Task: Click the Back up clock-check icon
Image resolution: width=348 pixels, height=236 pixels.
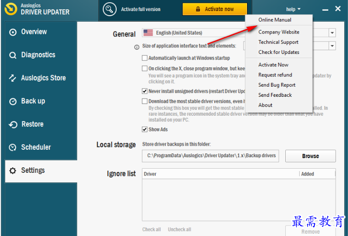Action: coord(12,101)
